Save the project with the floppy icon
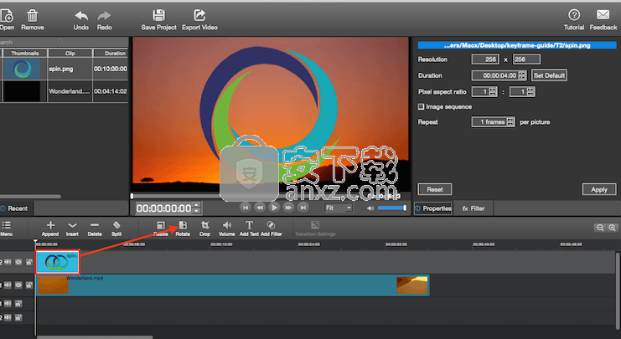Viewport: 621px width, 339px height. [159, 16]
